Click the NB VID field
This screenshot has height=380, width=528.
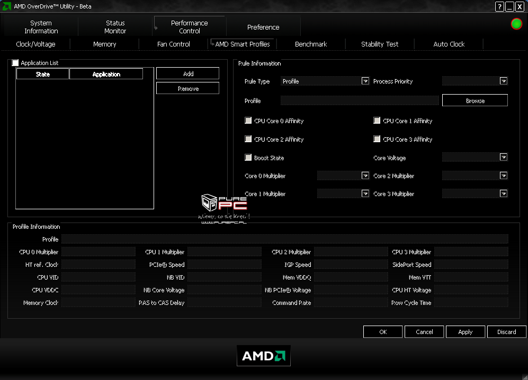click(225, 277)
